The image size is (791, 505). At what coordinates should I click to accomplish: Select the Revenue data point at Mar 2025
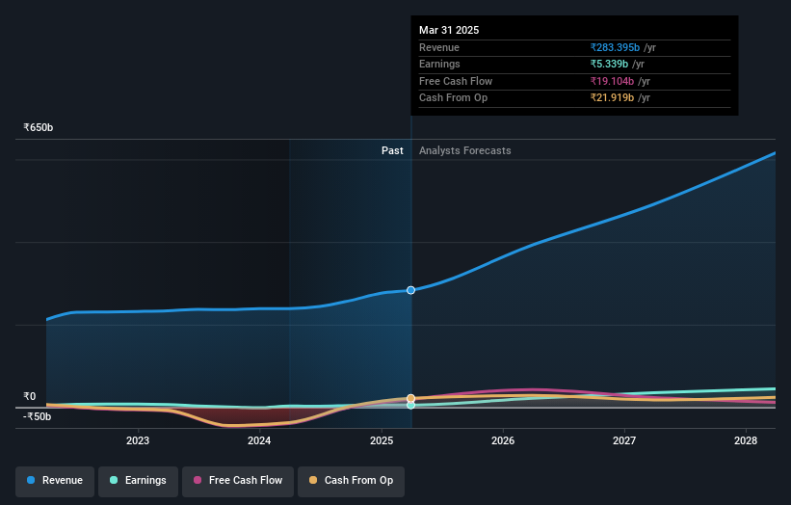point(410,290)
